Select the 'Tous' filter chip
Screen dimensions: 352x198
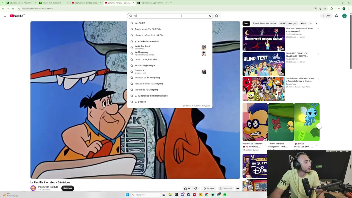tap(246, 24)
